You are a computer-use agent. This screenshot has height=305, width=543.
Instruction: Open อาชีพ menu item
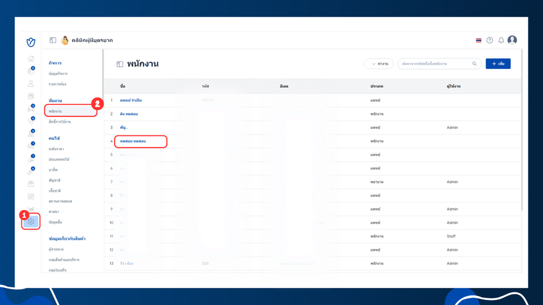pos(53,170)
